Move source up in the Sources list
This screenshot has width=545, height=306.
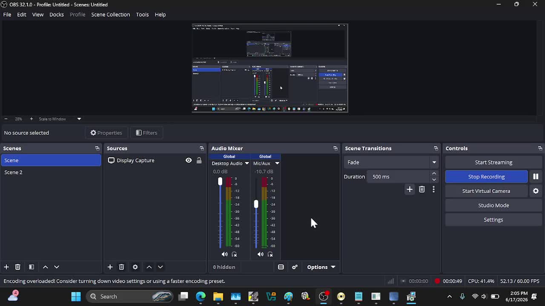(x=149, y=267)
